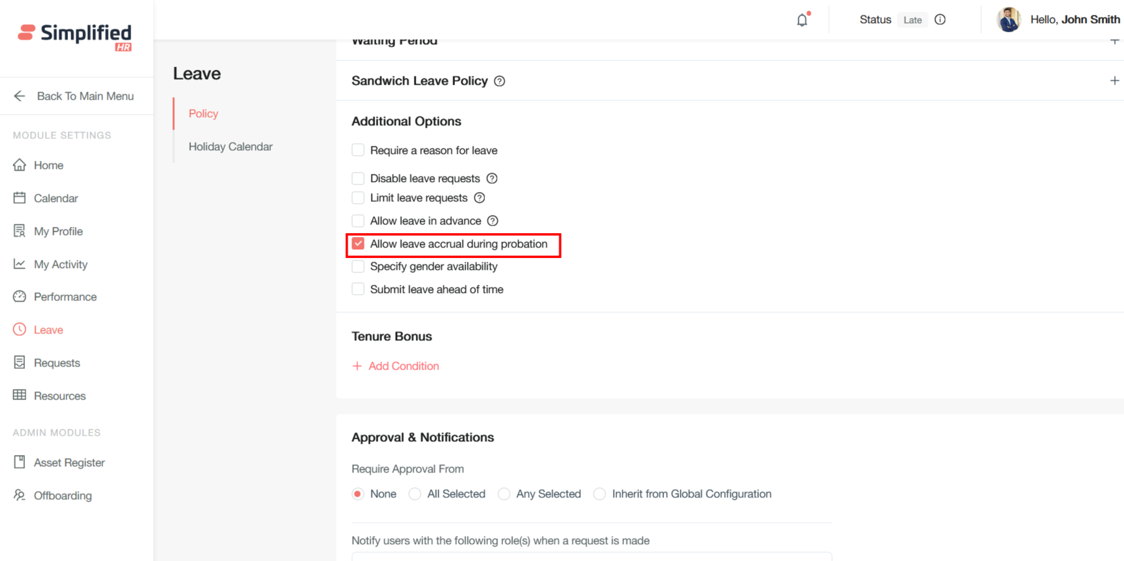The image size is (1124, 561).
Task: Select the All Selected approval radio
Action: point(415,494)
